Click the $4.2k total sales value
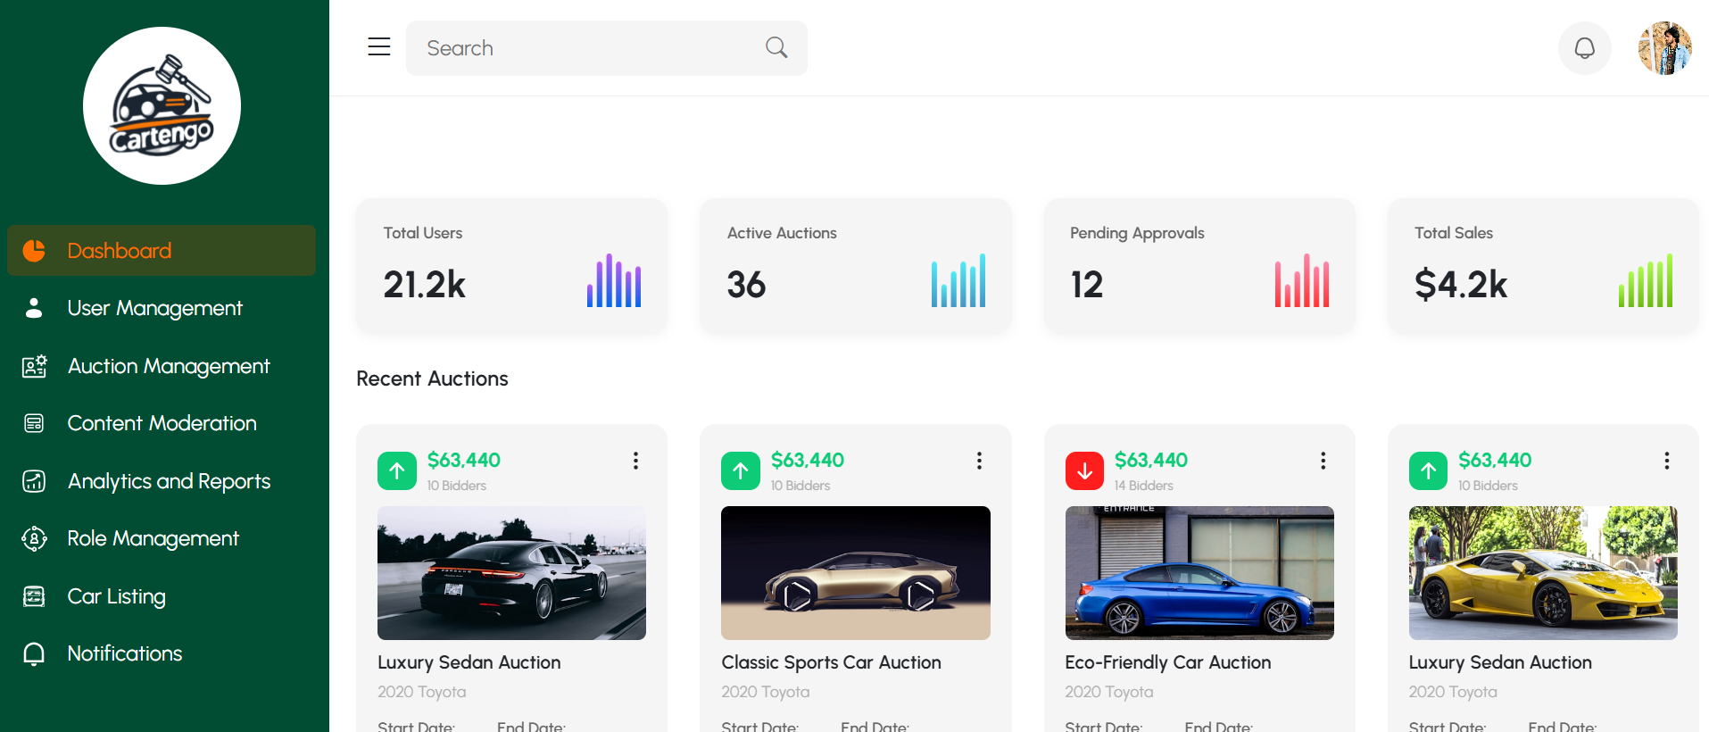 click(x=1461, y=285)
